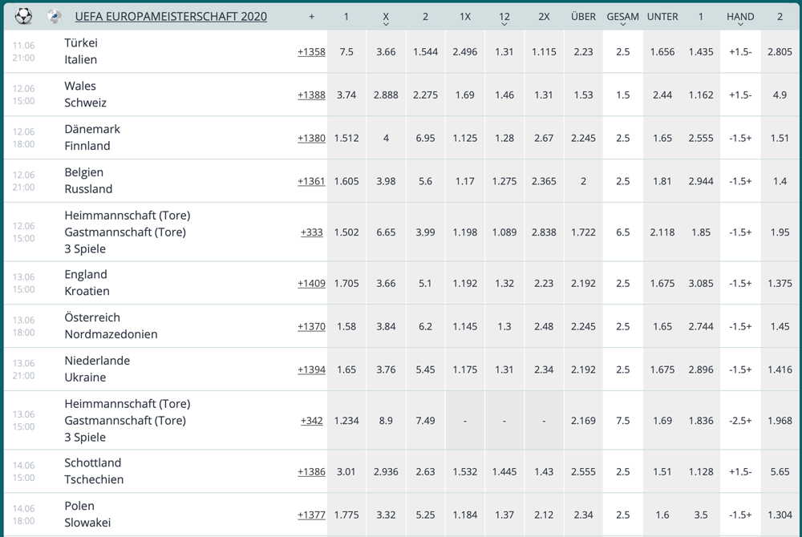Screen dimensions: 802x537
Task: Click the Kroatien team name
Action: point(87,291)
